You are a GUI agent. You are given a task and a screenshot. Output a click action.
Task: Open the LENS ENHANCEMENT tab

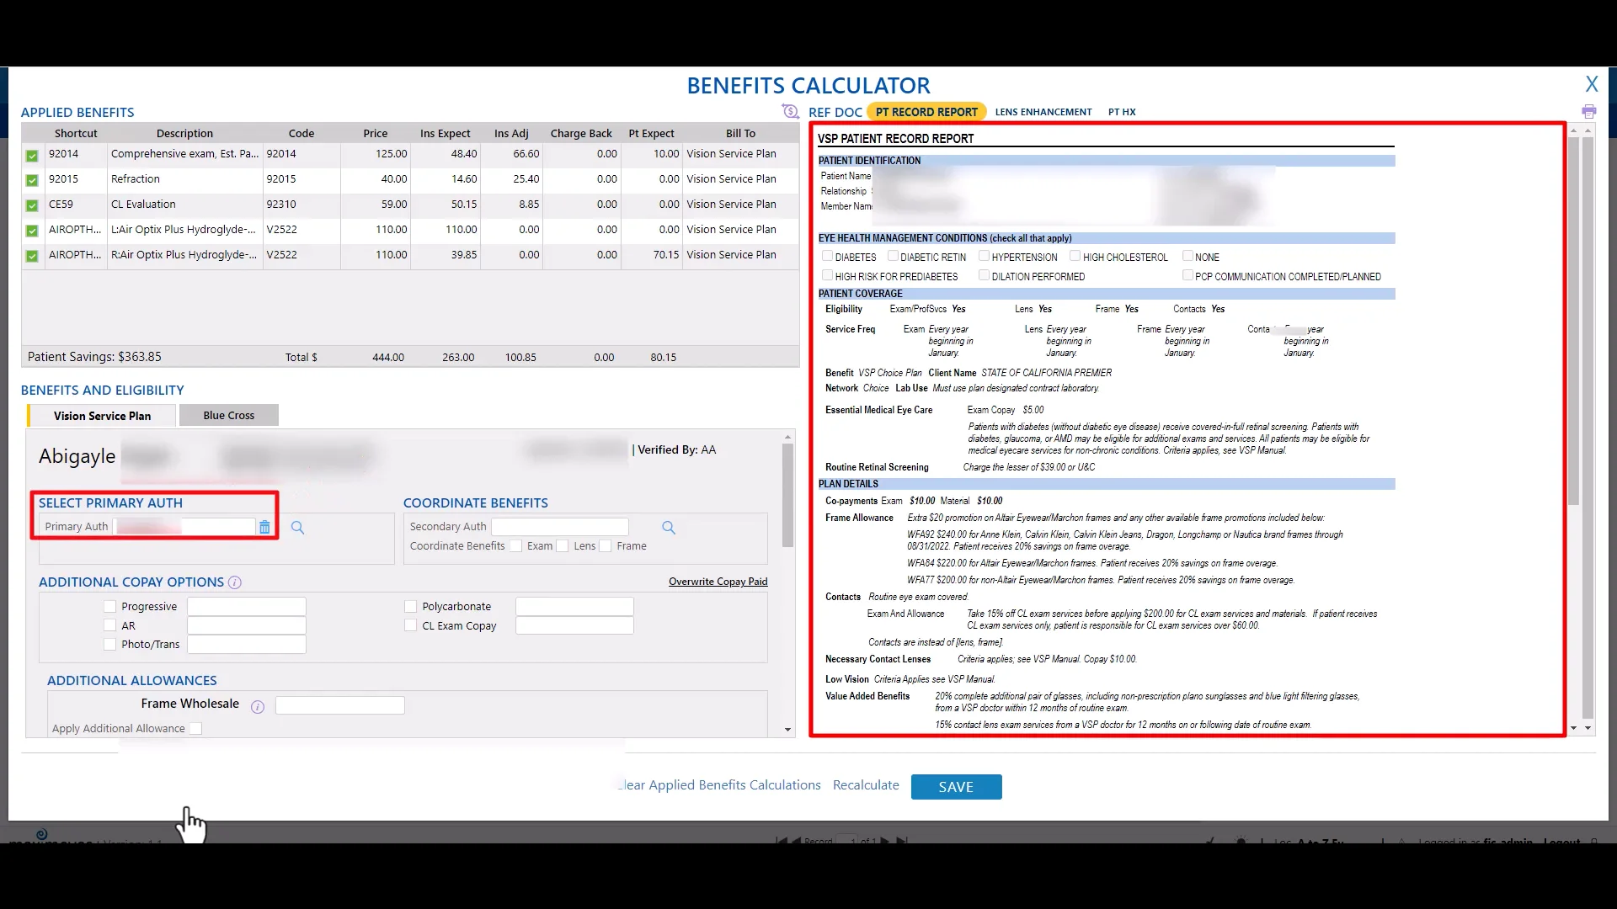pos(1043,111)
